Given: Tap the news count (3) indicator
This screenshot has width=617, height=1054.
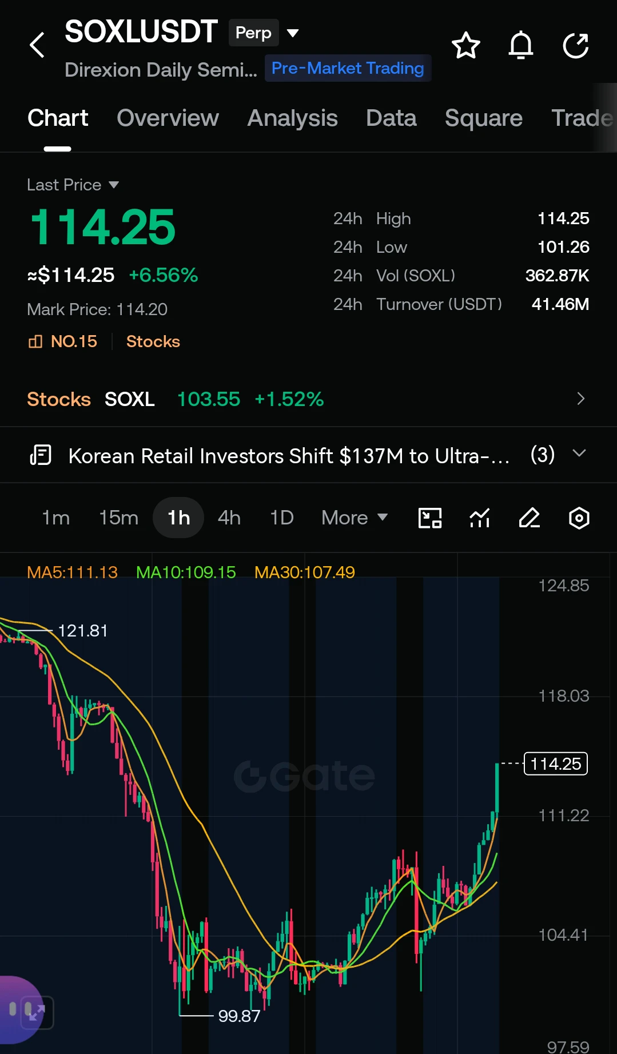Looking at the screenshot, I should point(543,455).
